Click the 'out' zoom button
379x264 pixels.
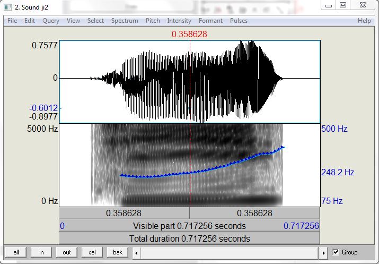pos(67,252)
